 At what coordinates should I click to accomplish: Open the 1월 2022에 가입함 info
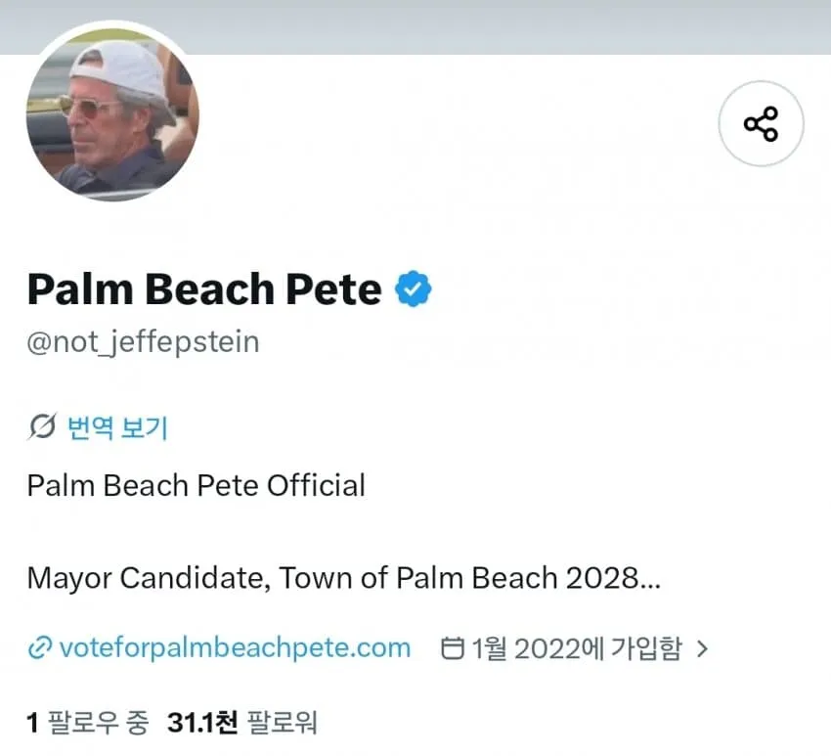(577, 648)
